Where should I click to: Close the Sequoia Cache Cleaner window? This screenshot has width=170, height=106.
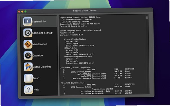point(19,12)
